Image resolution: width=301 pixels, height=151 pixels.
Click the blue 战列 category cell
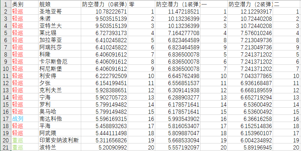[x=25, y=119]
